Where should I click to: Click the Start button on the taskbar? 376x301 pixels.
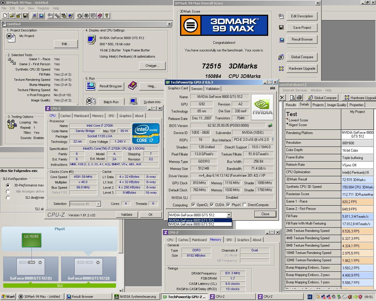(x=8, y=297)
